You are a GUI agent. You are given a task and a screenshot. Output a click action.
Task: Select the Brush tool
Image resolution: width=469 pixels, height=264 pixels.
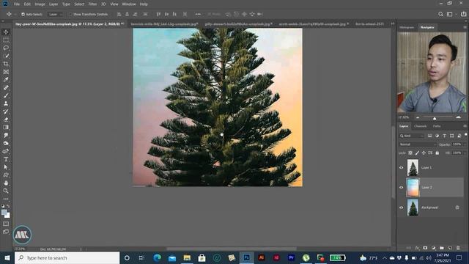[6, 95]
